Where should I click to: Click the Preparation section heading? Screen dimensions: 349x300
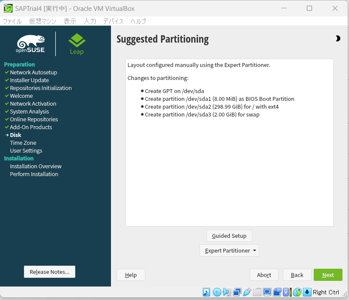coord(20,64)
